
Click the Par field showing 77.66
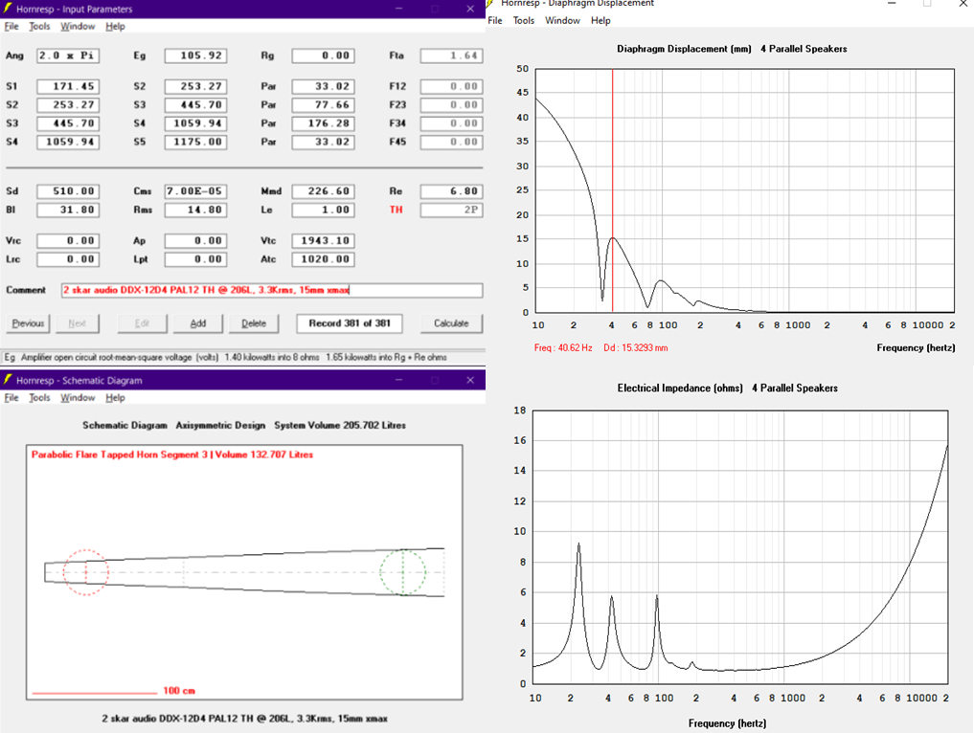pyautogui.click(x=323, y=105)
